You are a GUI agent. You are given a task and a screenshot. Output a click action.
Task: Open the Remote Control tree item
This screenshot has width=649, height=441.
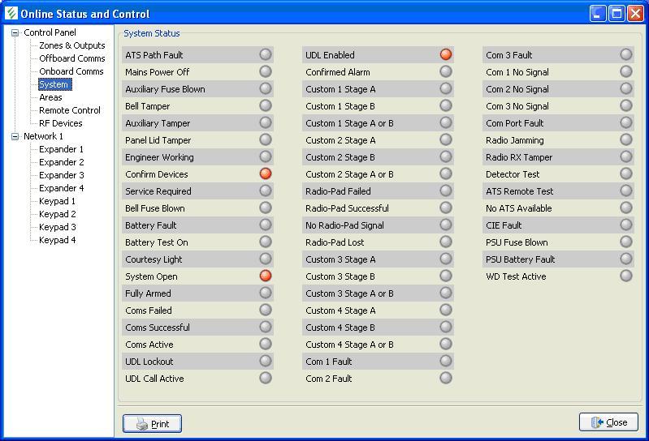point(69,110)
